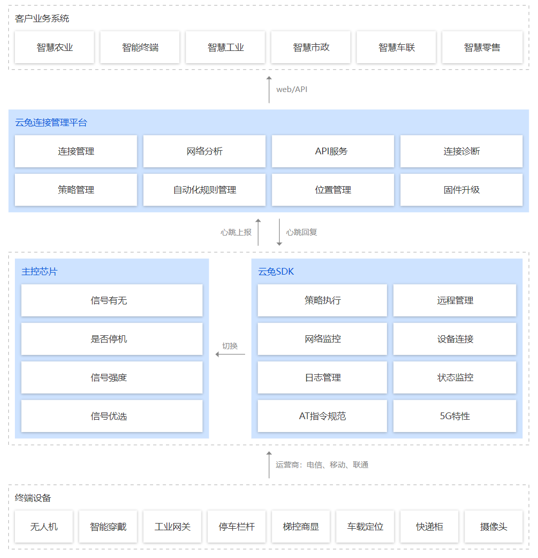Select the 策略管理 module
Viewport: 538px width, 558px height.
coord(76,190)
